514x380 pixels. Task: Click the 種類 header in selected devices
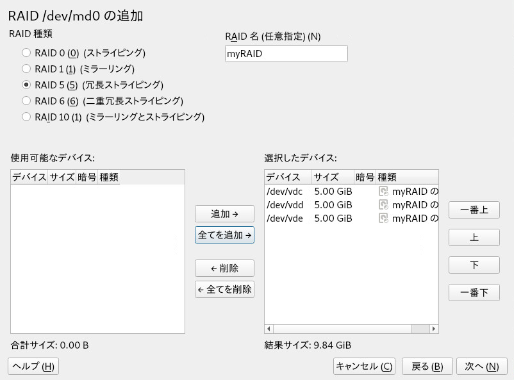coord(407,177)
